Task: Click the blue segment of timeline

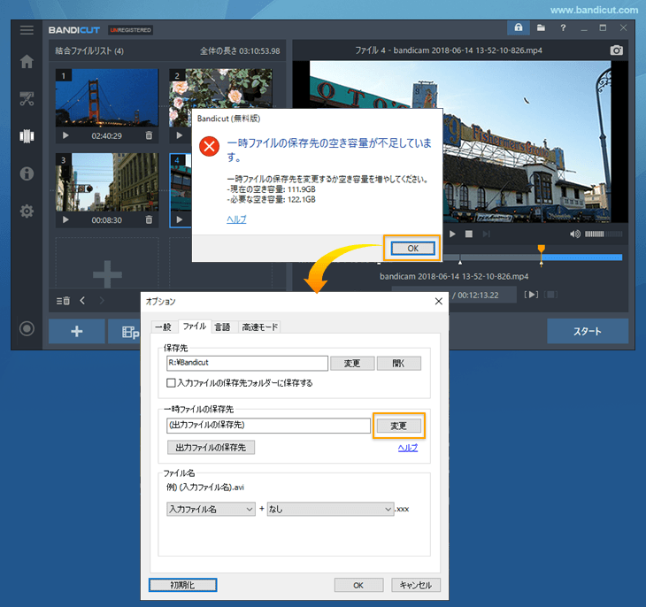Action: point(581,257)
